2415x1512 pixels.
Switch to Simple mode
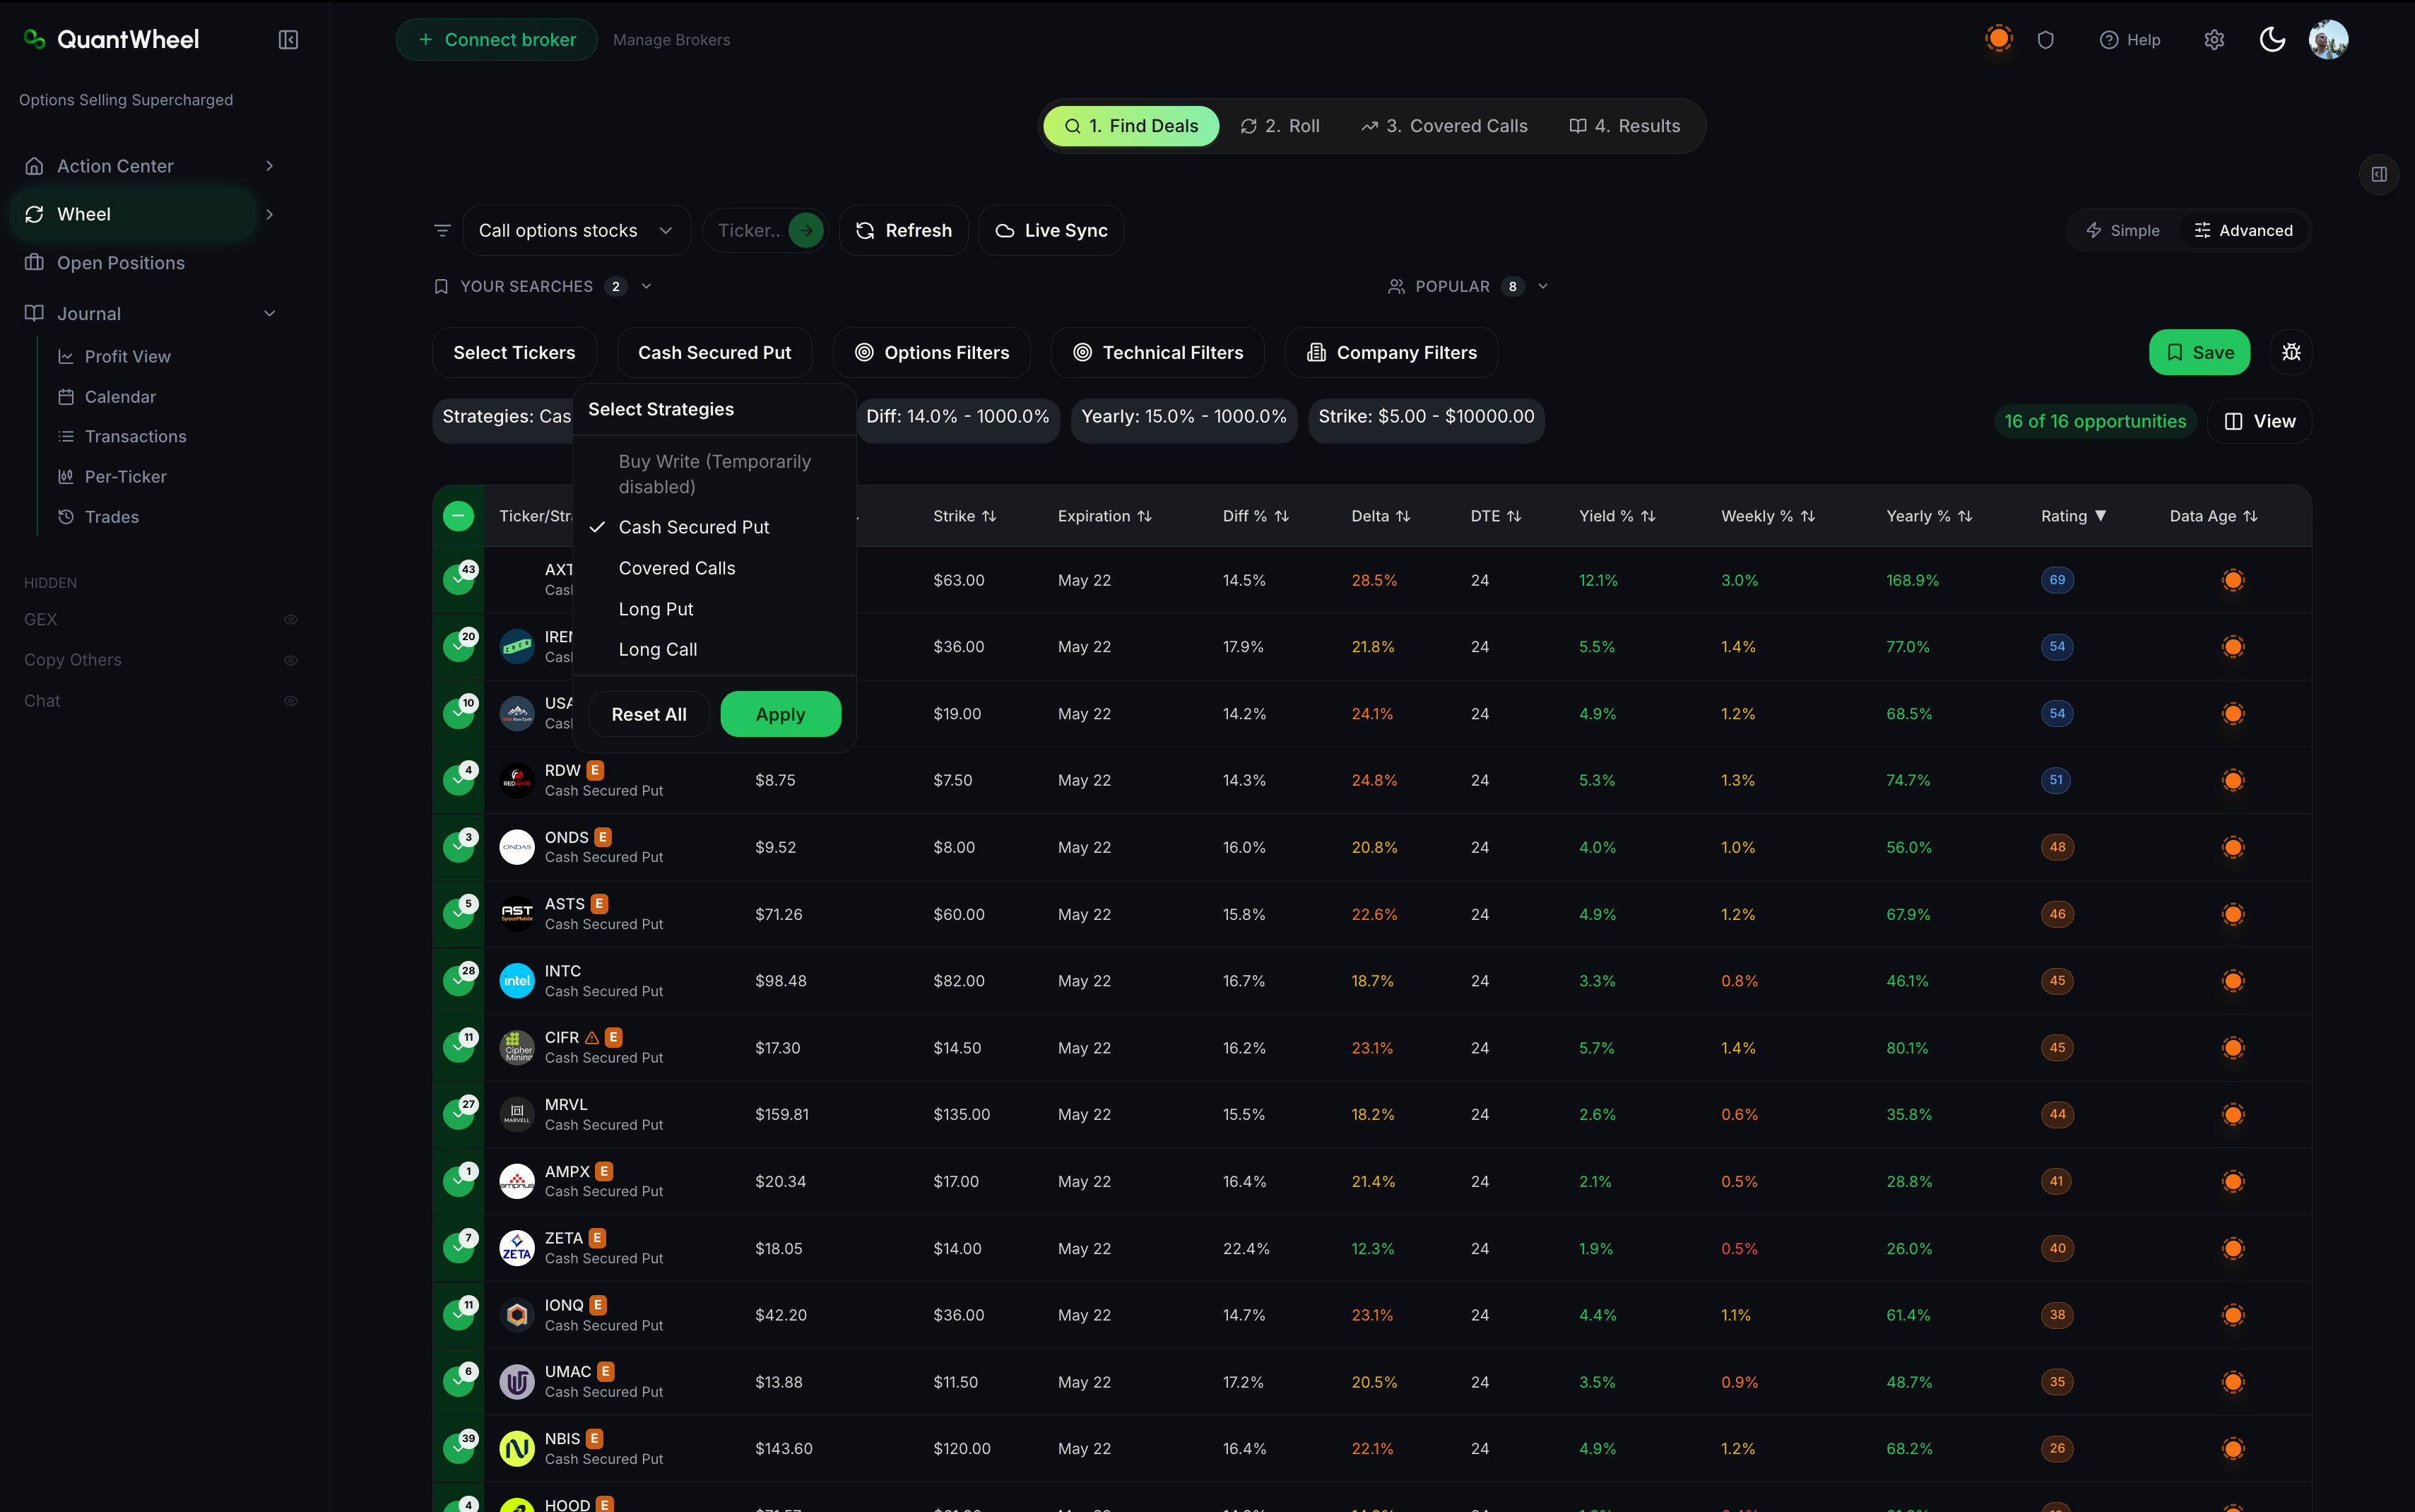2122,231
